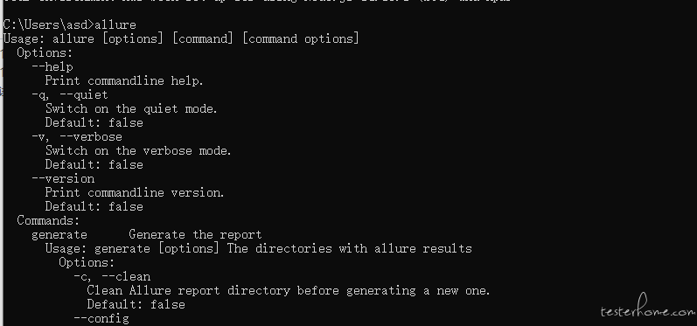Click the 'Usage: allure' line
Viewport: 697px width, 326px height.
click(181, 38)
